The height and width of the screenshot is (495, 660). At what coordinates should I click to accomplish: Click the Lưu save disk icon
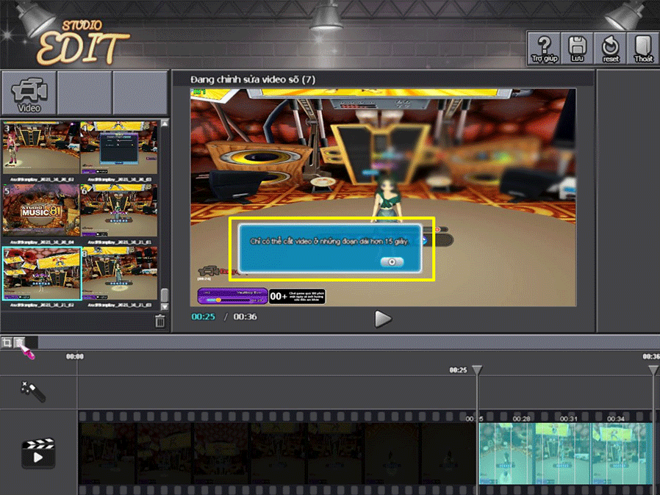pos(577,48)
